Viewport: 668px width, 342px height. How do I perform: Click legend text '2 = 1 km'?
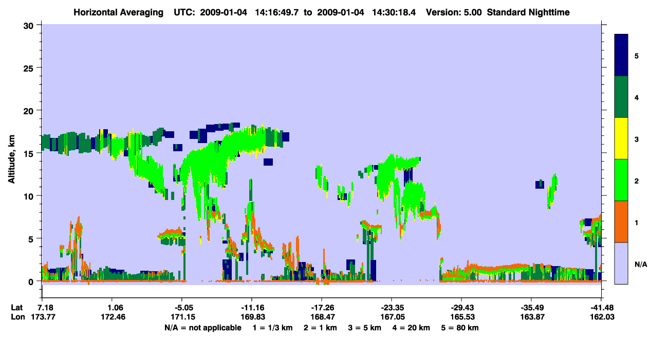click(x=321, y=328)
